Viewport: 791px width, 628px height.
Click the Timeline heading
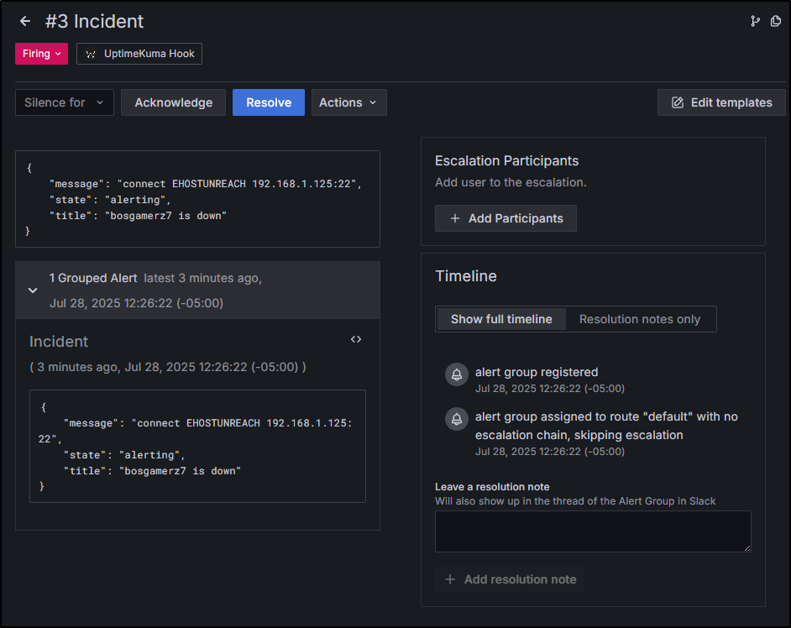(466, 276)
